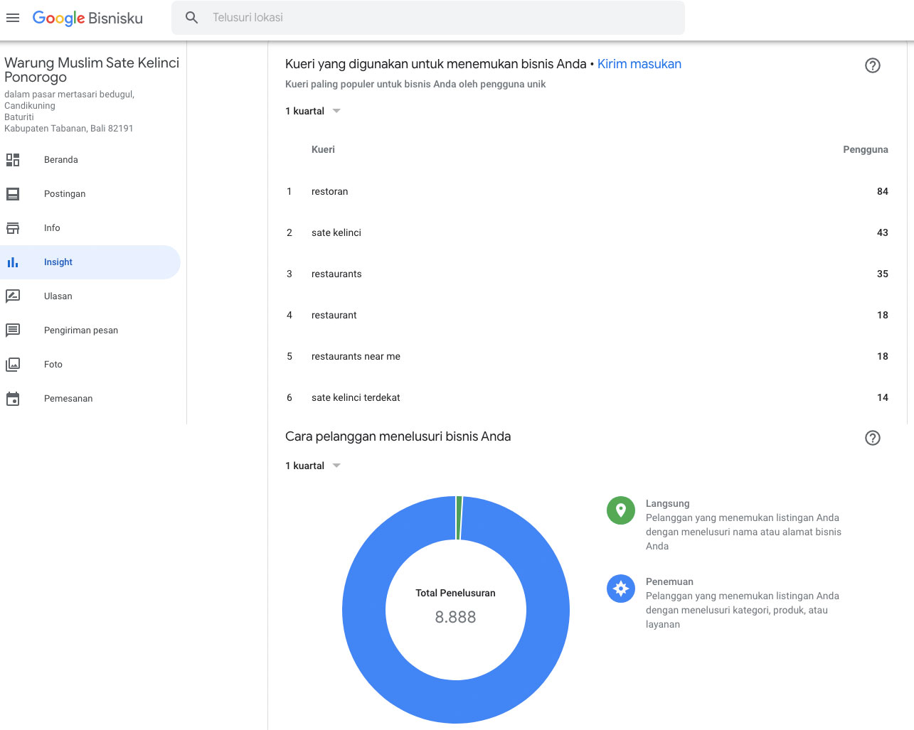Click the search magnifier icon

[191, 18]
